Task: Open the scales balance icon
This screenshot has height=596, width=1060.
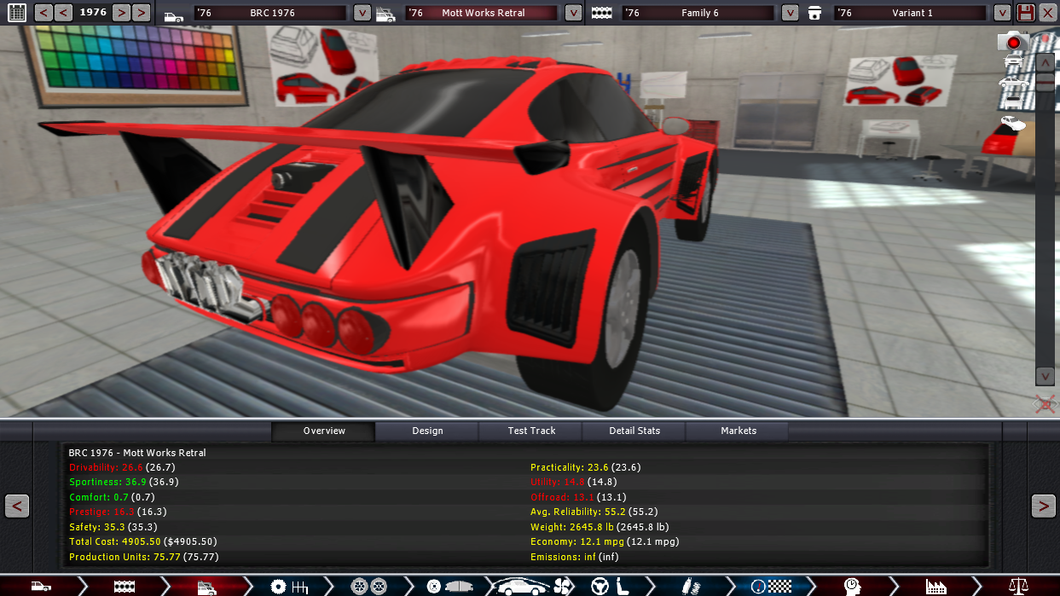Action: coord(1018,586)
